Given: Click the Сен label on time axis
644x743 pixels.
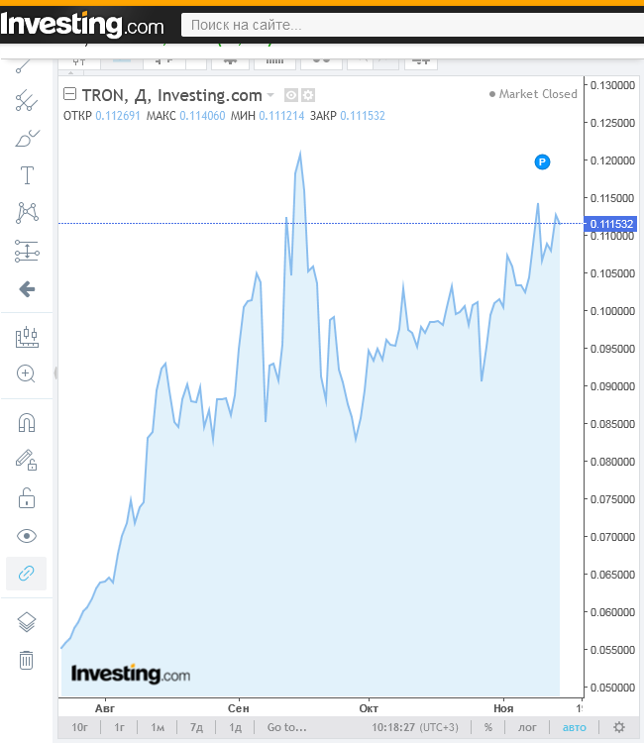Looking at the screenshot, I should click(x=238, y=708).
